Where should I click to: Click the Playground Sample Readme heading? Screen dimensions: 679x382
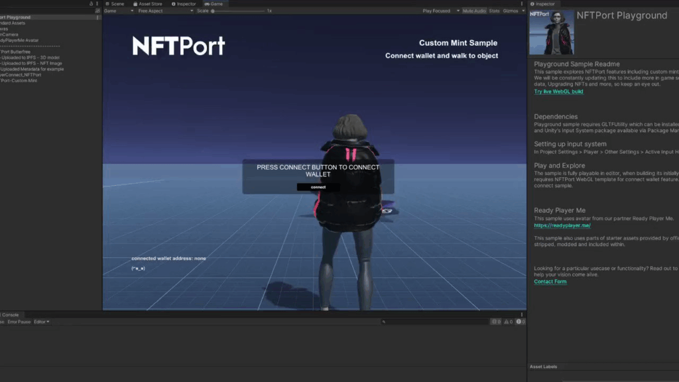pos(576,64)
